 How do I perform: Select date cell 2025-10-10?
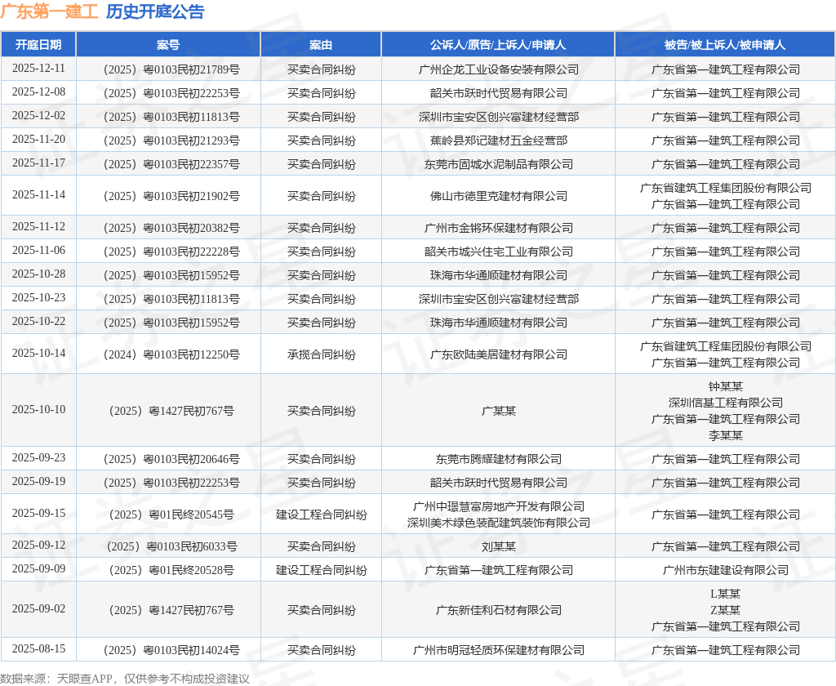(38, 410)
